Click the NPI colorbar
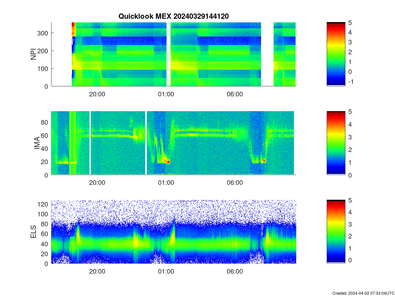Image resolution: width=395 pixels, height=296 pixels. point(336,54)
